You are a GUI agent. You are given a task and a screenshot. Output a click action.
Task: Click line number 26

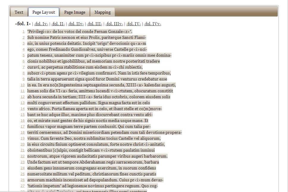(23, 180)
